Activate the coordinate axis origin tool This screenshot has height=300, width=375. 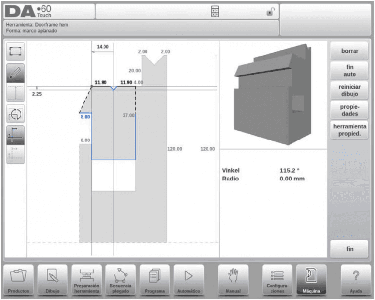click(x=16, y=136)
